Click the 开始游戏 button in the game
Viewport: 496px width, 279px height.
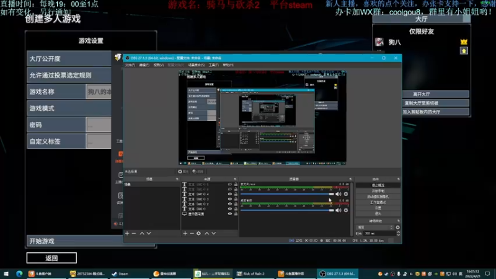pyautogui.click(x=75, y=241)
